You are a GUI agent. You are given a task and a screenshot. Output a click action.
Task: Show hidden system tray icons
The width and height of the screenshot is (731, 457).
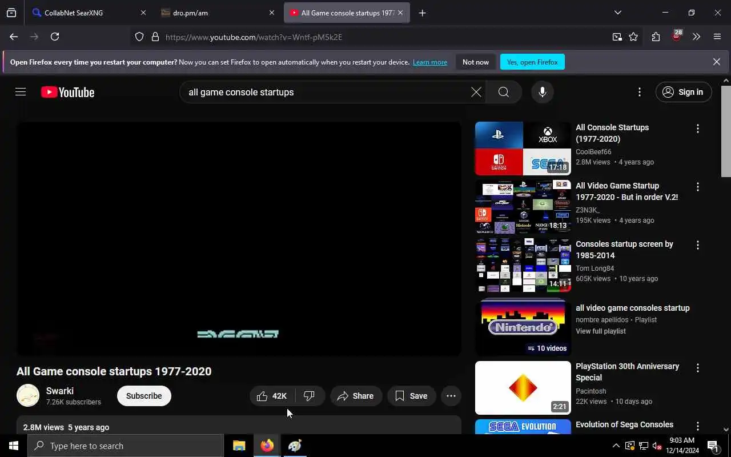(x=616, y=446)
